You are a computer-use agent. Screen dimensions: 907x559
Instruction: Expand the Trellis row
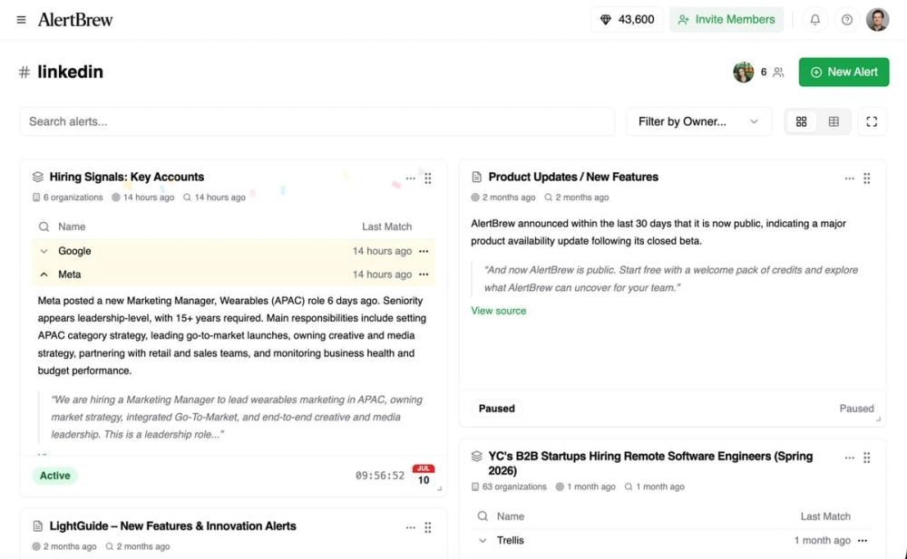[483, 541]
